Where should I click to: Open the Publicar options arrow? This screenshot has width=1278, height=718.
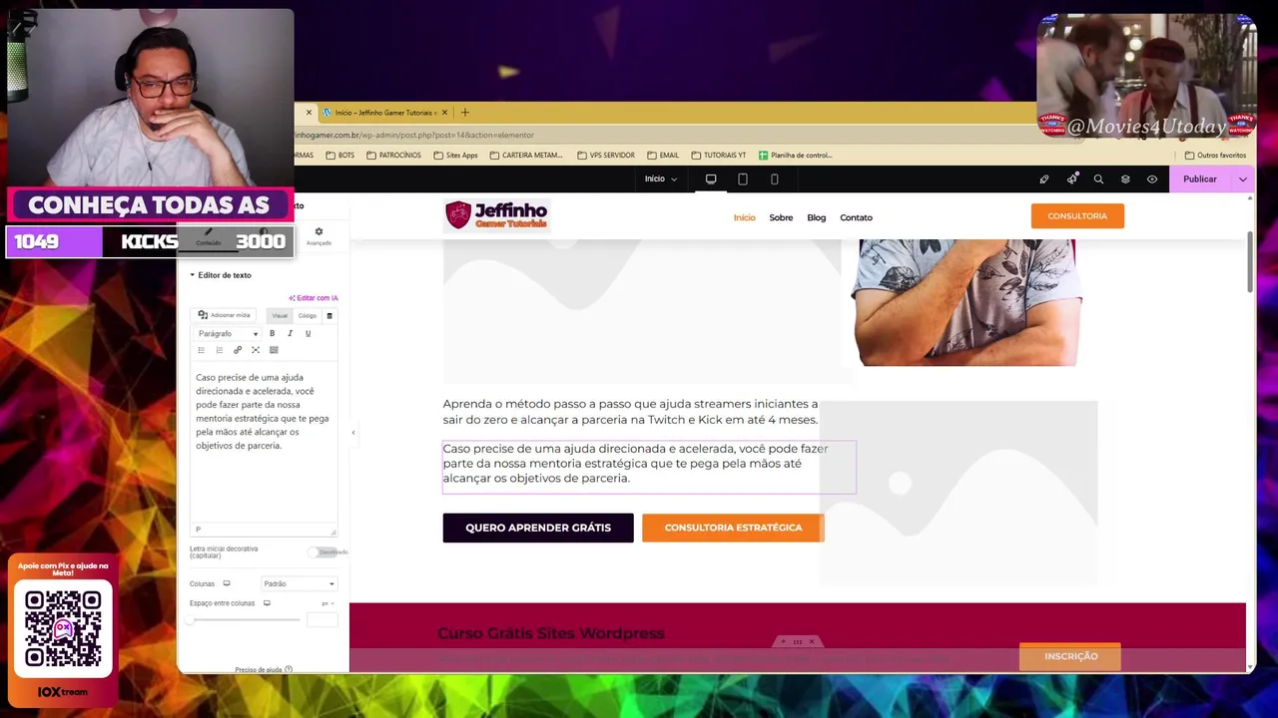point(1243,179)
